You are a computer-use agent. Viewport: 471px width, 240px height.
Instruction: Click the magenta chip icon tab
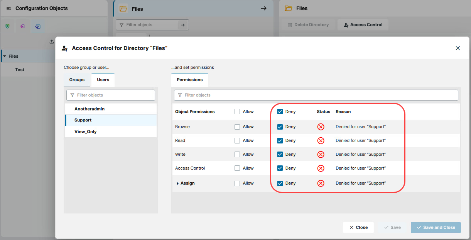coord(23,26)
